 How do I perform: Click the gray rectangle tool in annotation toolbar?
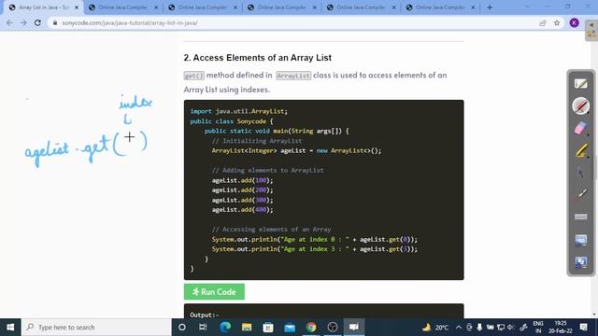pos(580,217)
